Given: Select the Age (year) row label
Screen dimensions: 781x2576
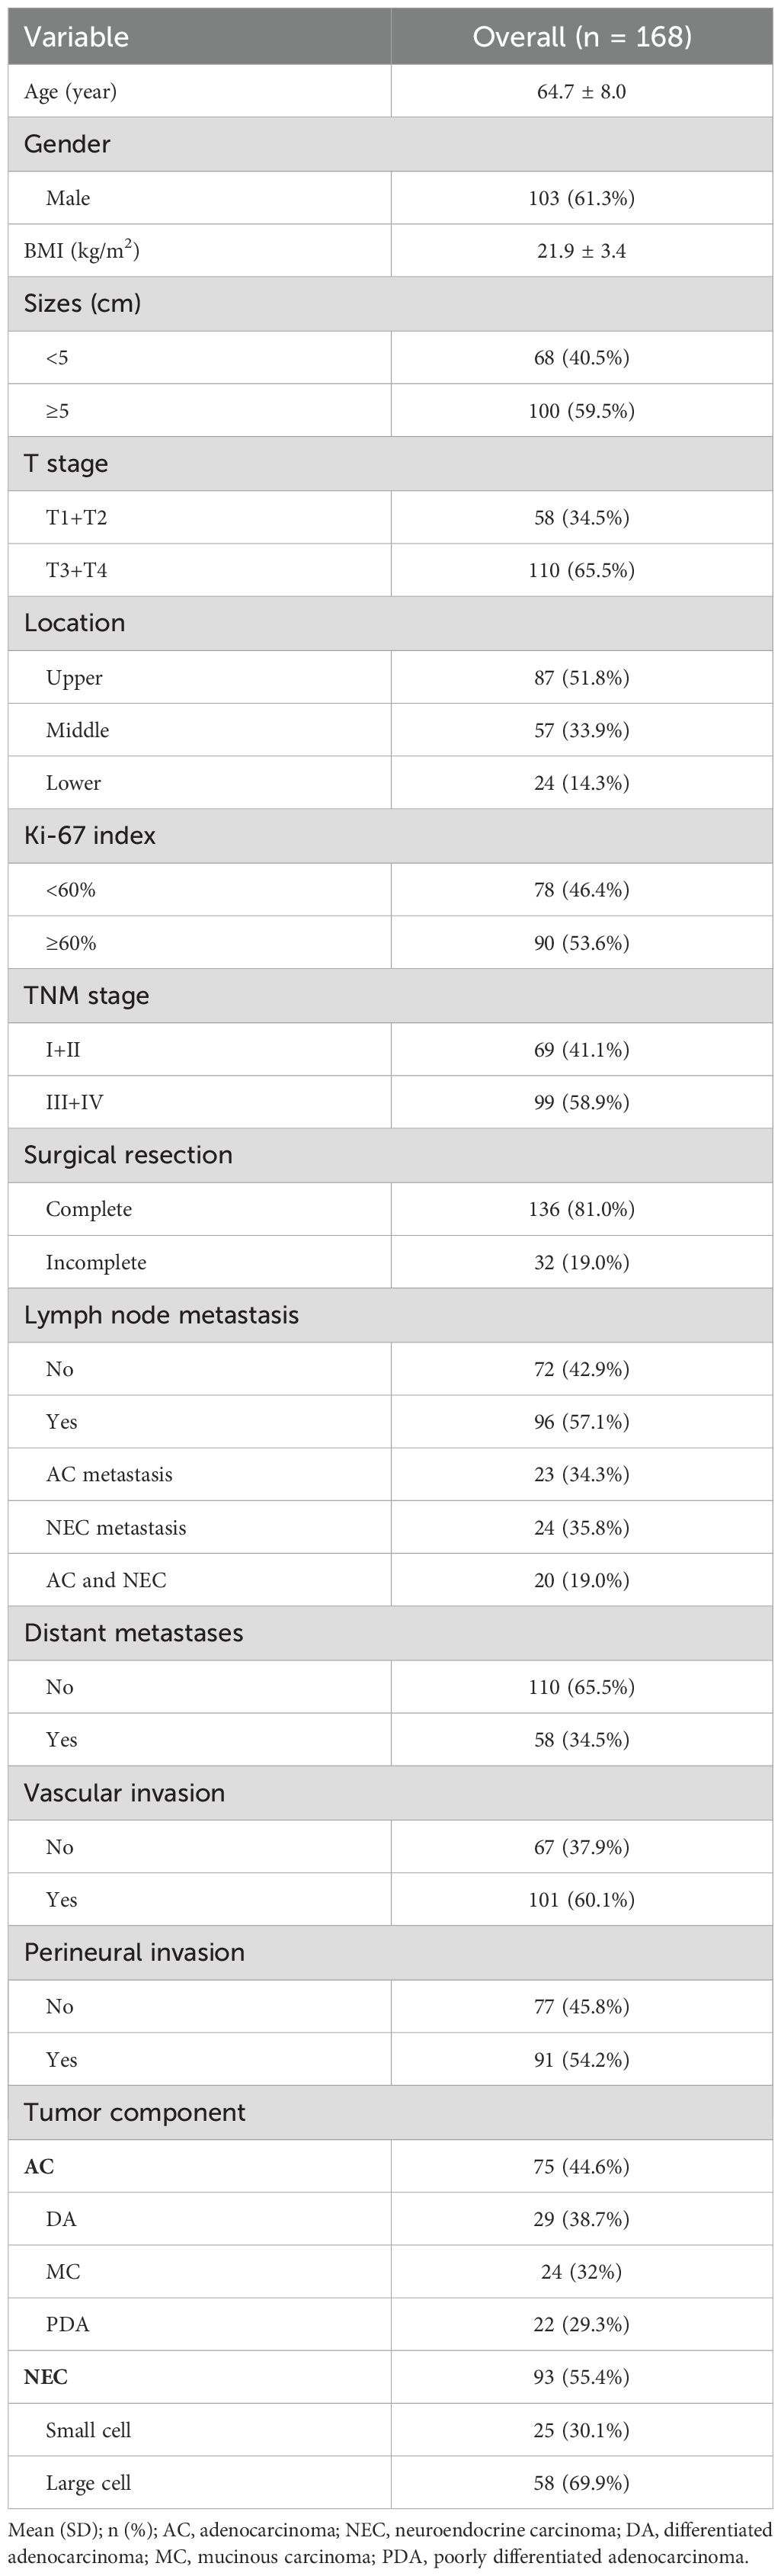Looking at the screenshot, I should tap(70, 92).
